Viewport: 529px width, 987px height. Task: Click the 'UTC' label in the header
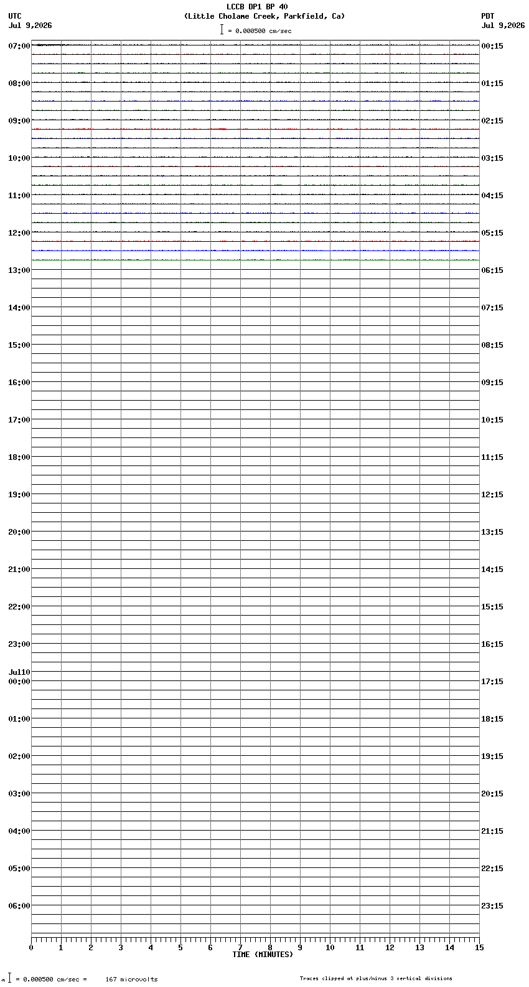(x=15, y=16)
